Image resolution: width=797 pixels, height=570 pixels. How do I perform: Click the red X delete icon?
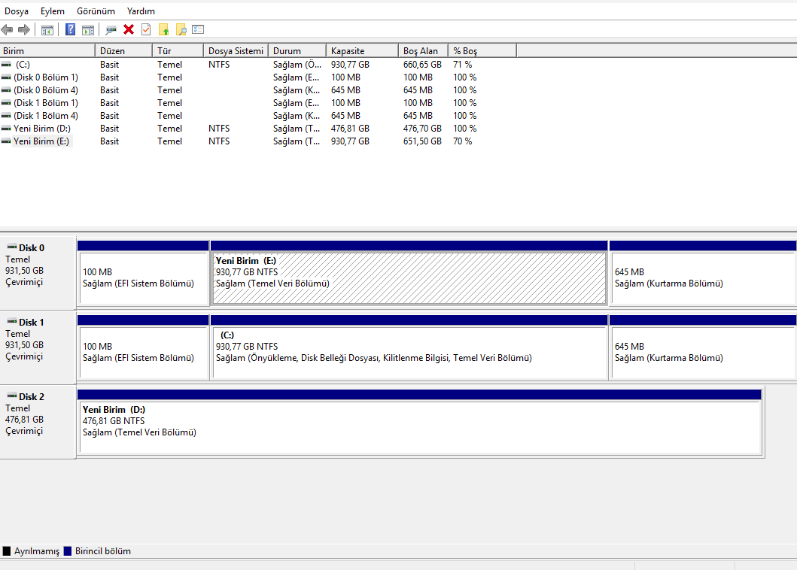click(x=129, y=29)
